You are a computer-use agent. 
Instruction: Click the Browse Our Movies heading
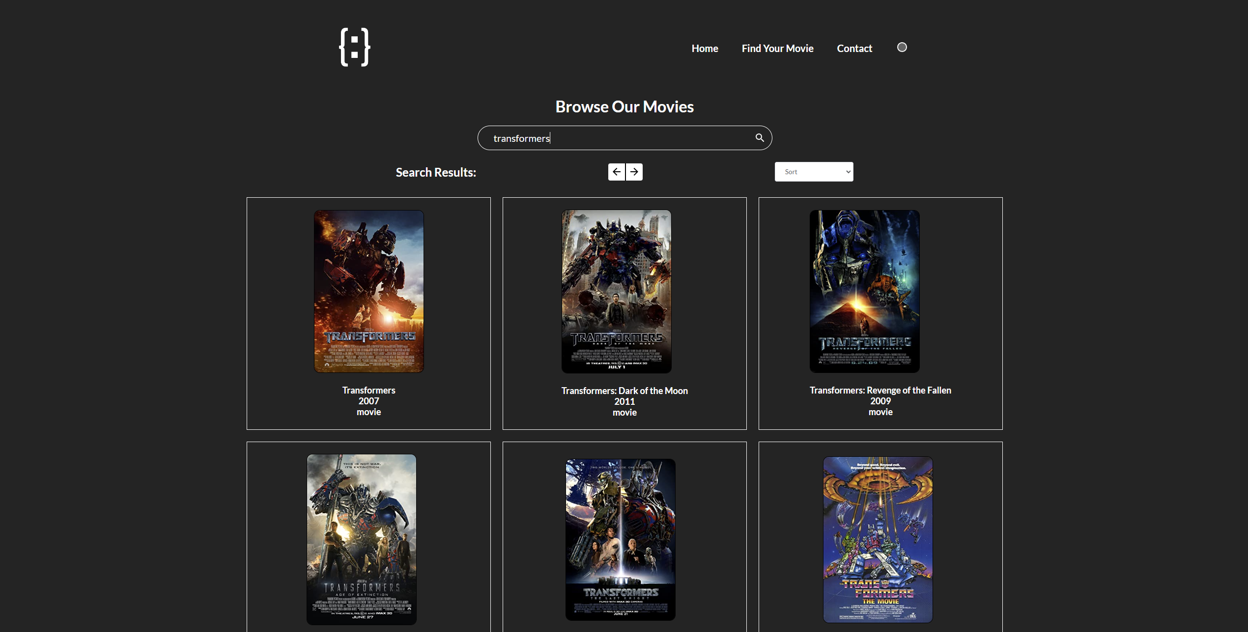624,106
